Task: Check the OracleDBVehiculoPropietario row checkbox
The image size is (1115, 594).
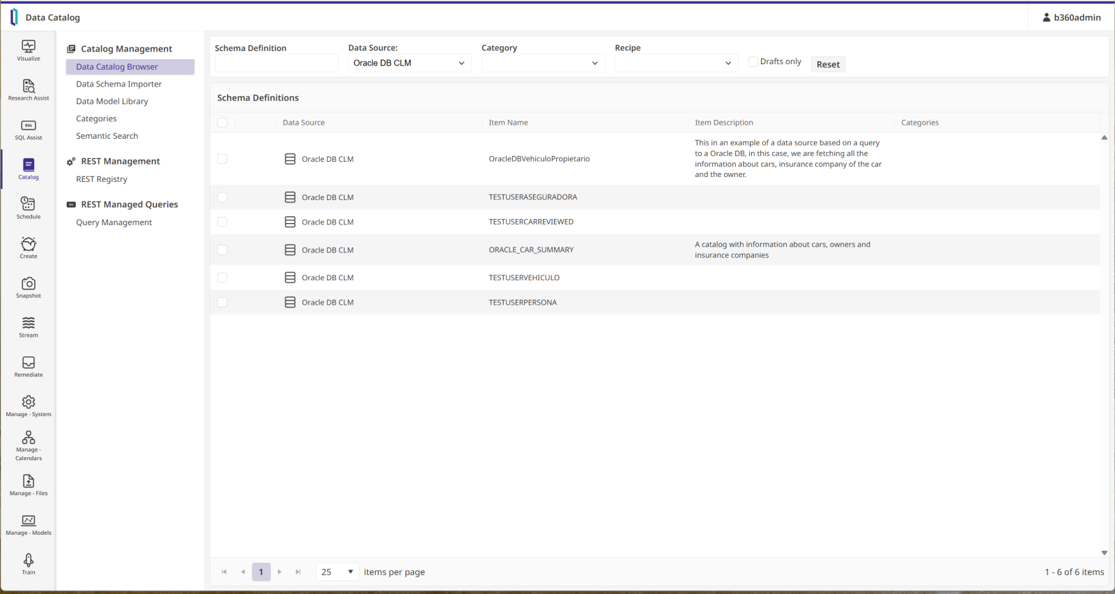Action: (222, 159)
